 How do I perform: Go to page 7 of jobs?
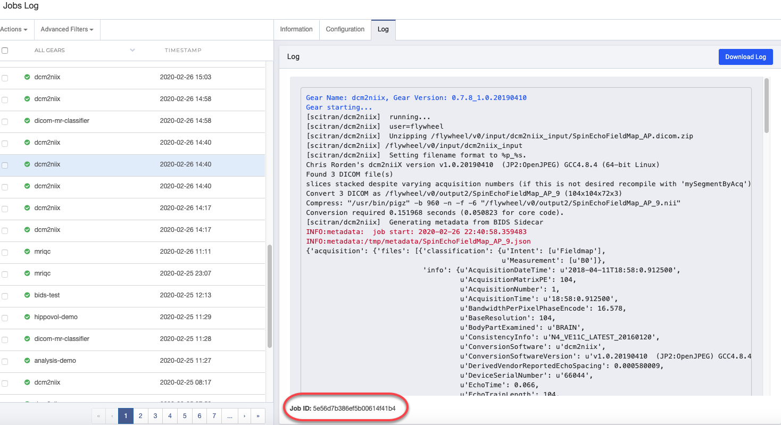pyautogui.click(x=214, y=416)
